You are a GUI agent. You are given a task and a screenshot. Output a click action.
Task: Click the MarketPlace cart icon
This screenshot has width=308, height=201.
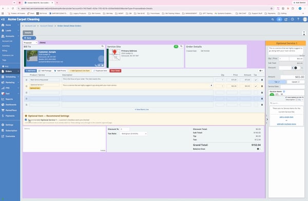(3, 110)
